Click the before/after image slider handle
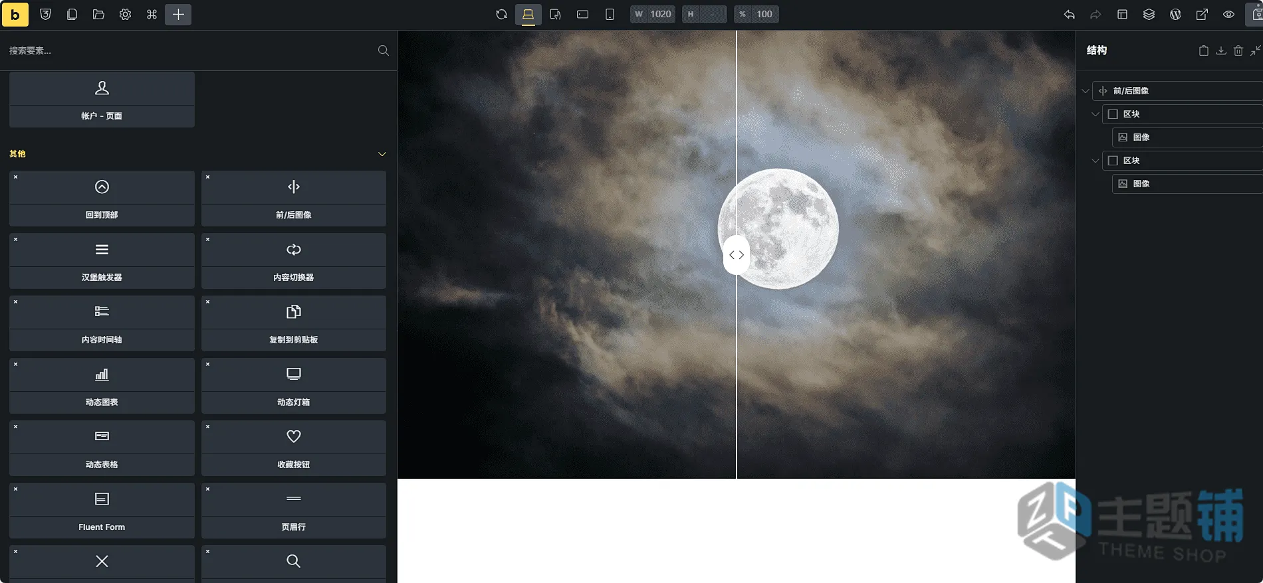 tap(737, 255)
